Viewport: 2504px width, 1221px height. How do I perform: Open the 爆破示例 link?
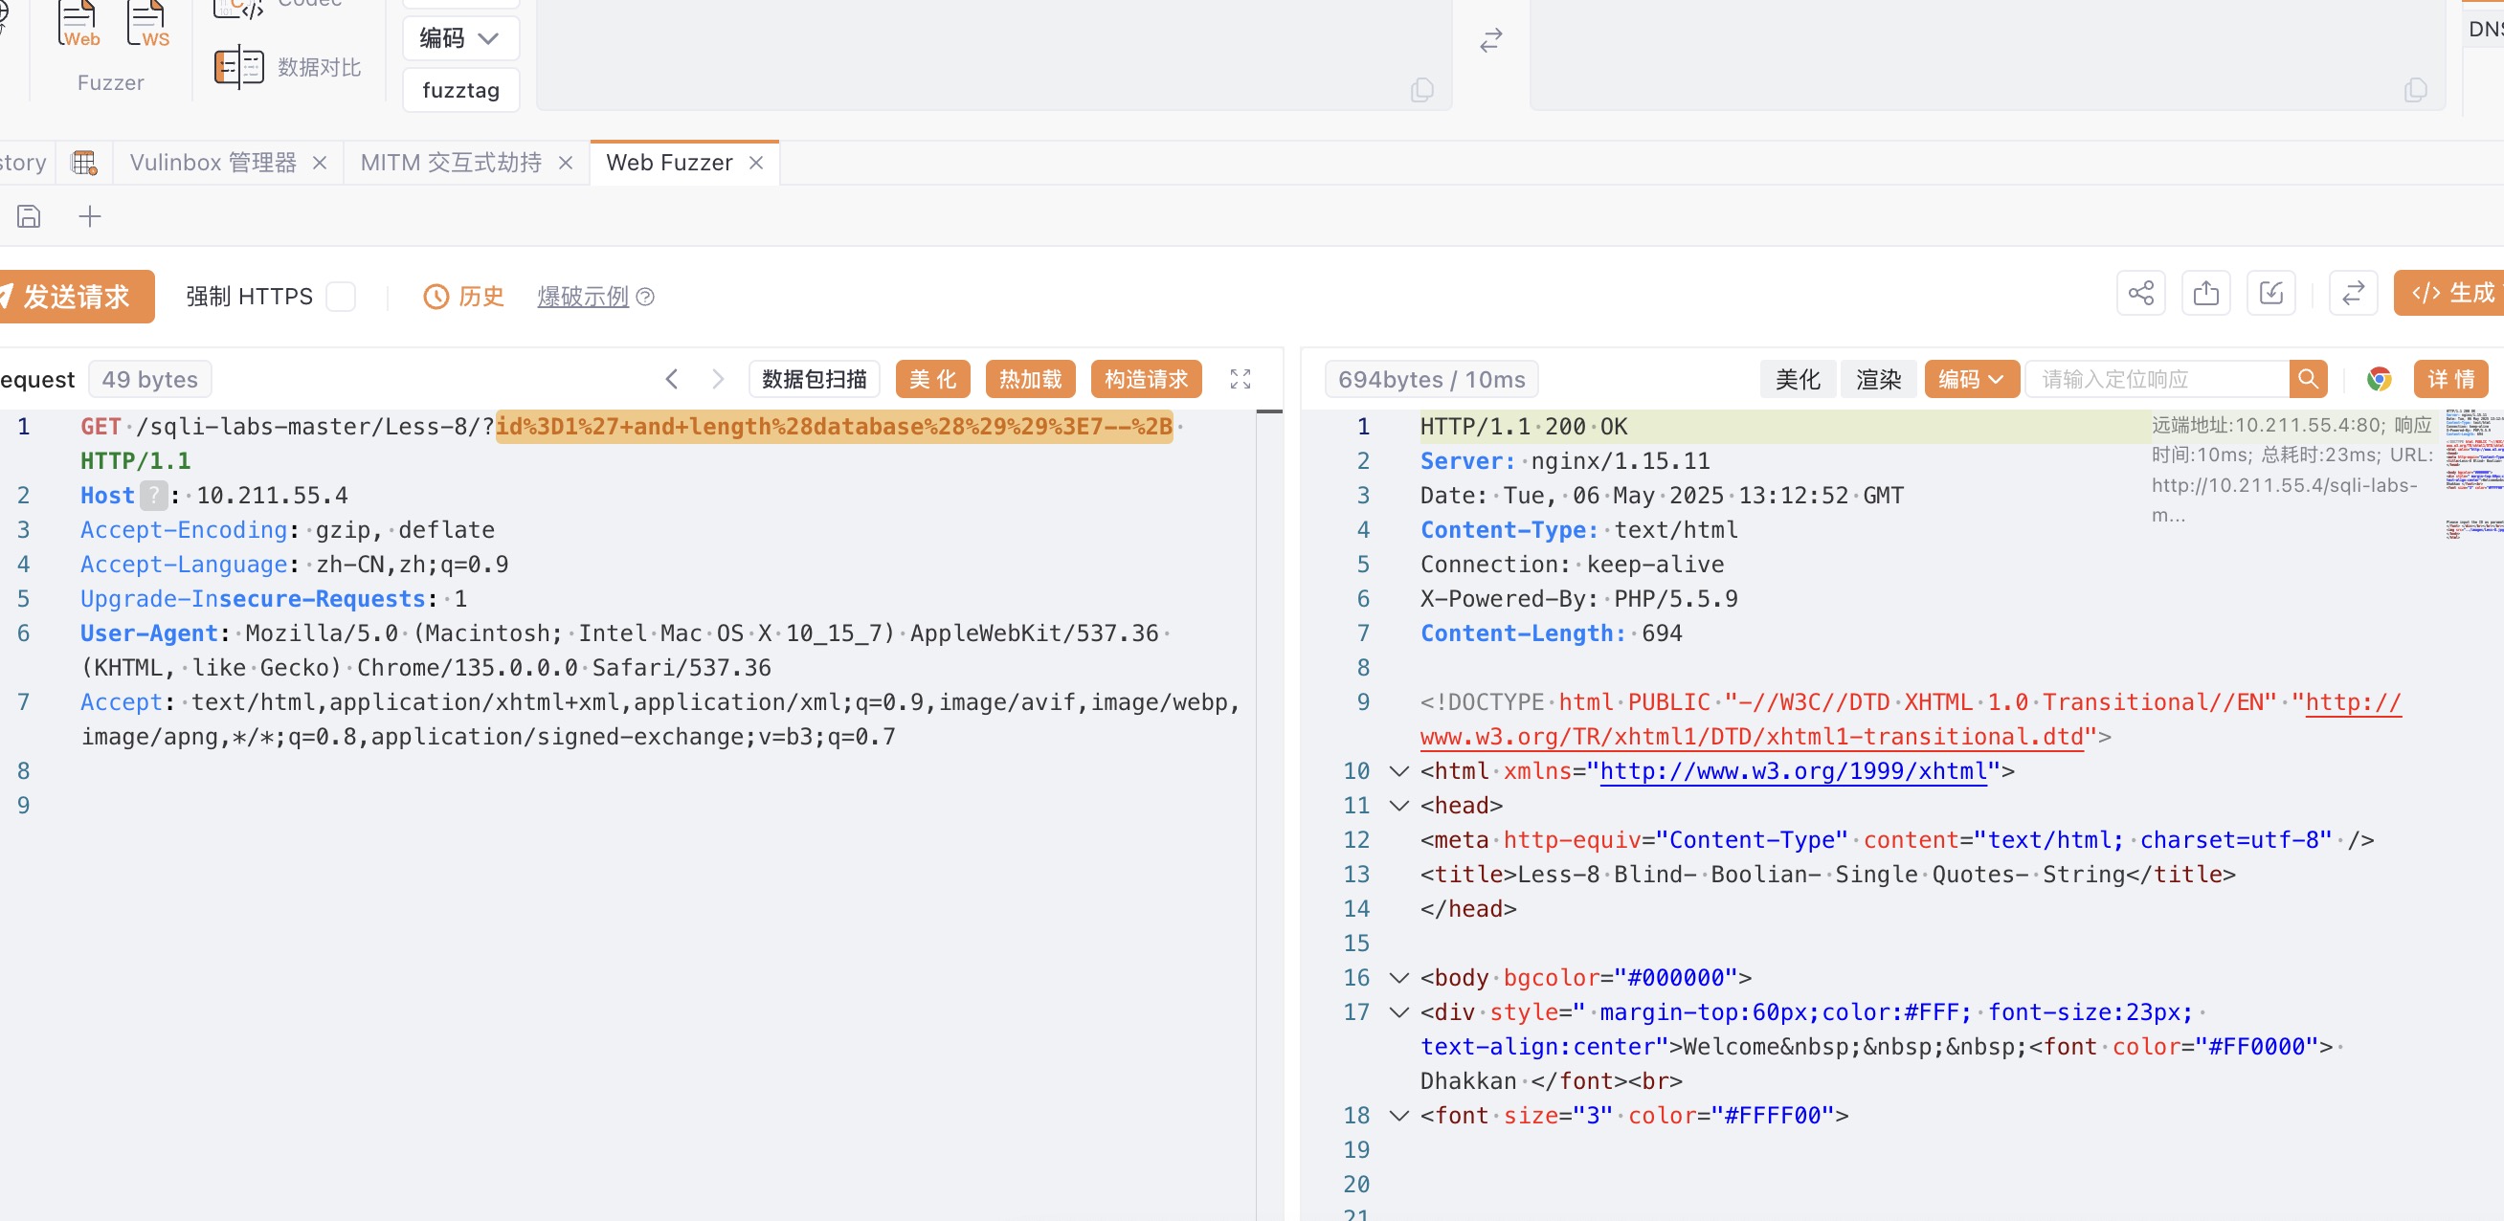[x=583, y=297]
